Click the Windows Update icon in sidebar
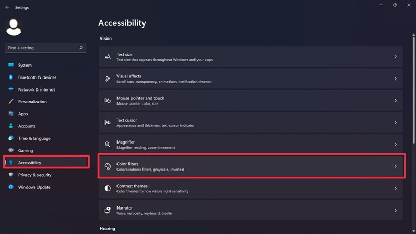The height and width of the screenshot is (234, 416). [10, 187]
